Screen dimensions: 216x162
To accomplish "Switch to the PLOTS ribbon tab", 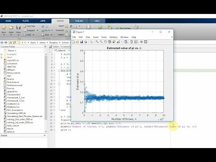I will [26, 21].
